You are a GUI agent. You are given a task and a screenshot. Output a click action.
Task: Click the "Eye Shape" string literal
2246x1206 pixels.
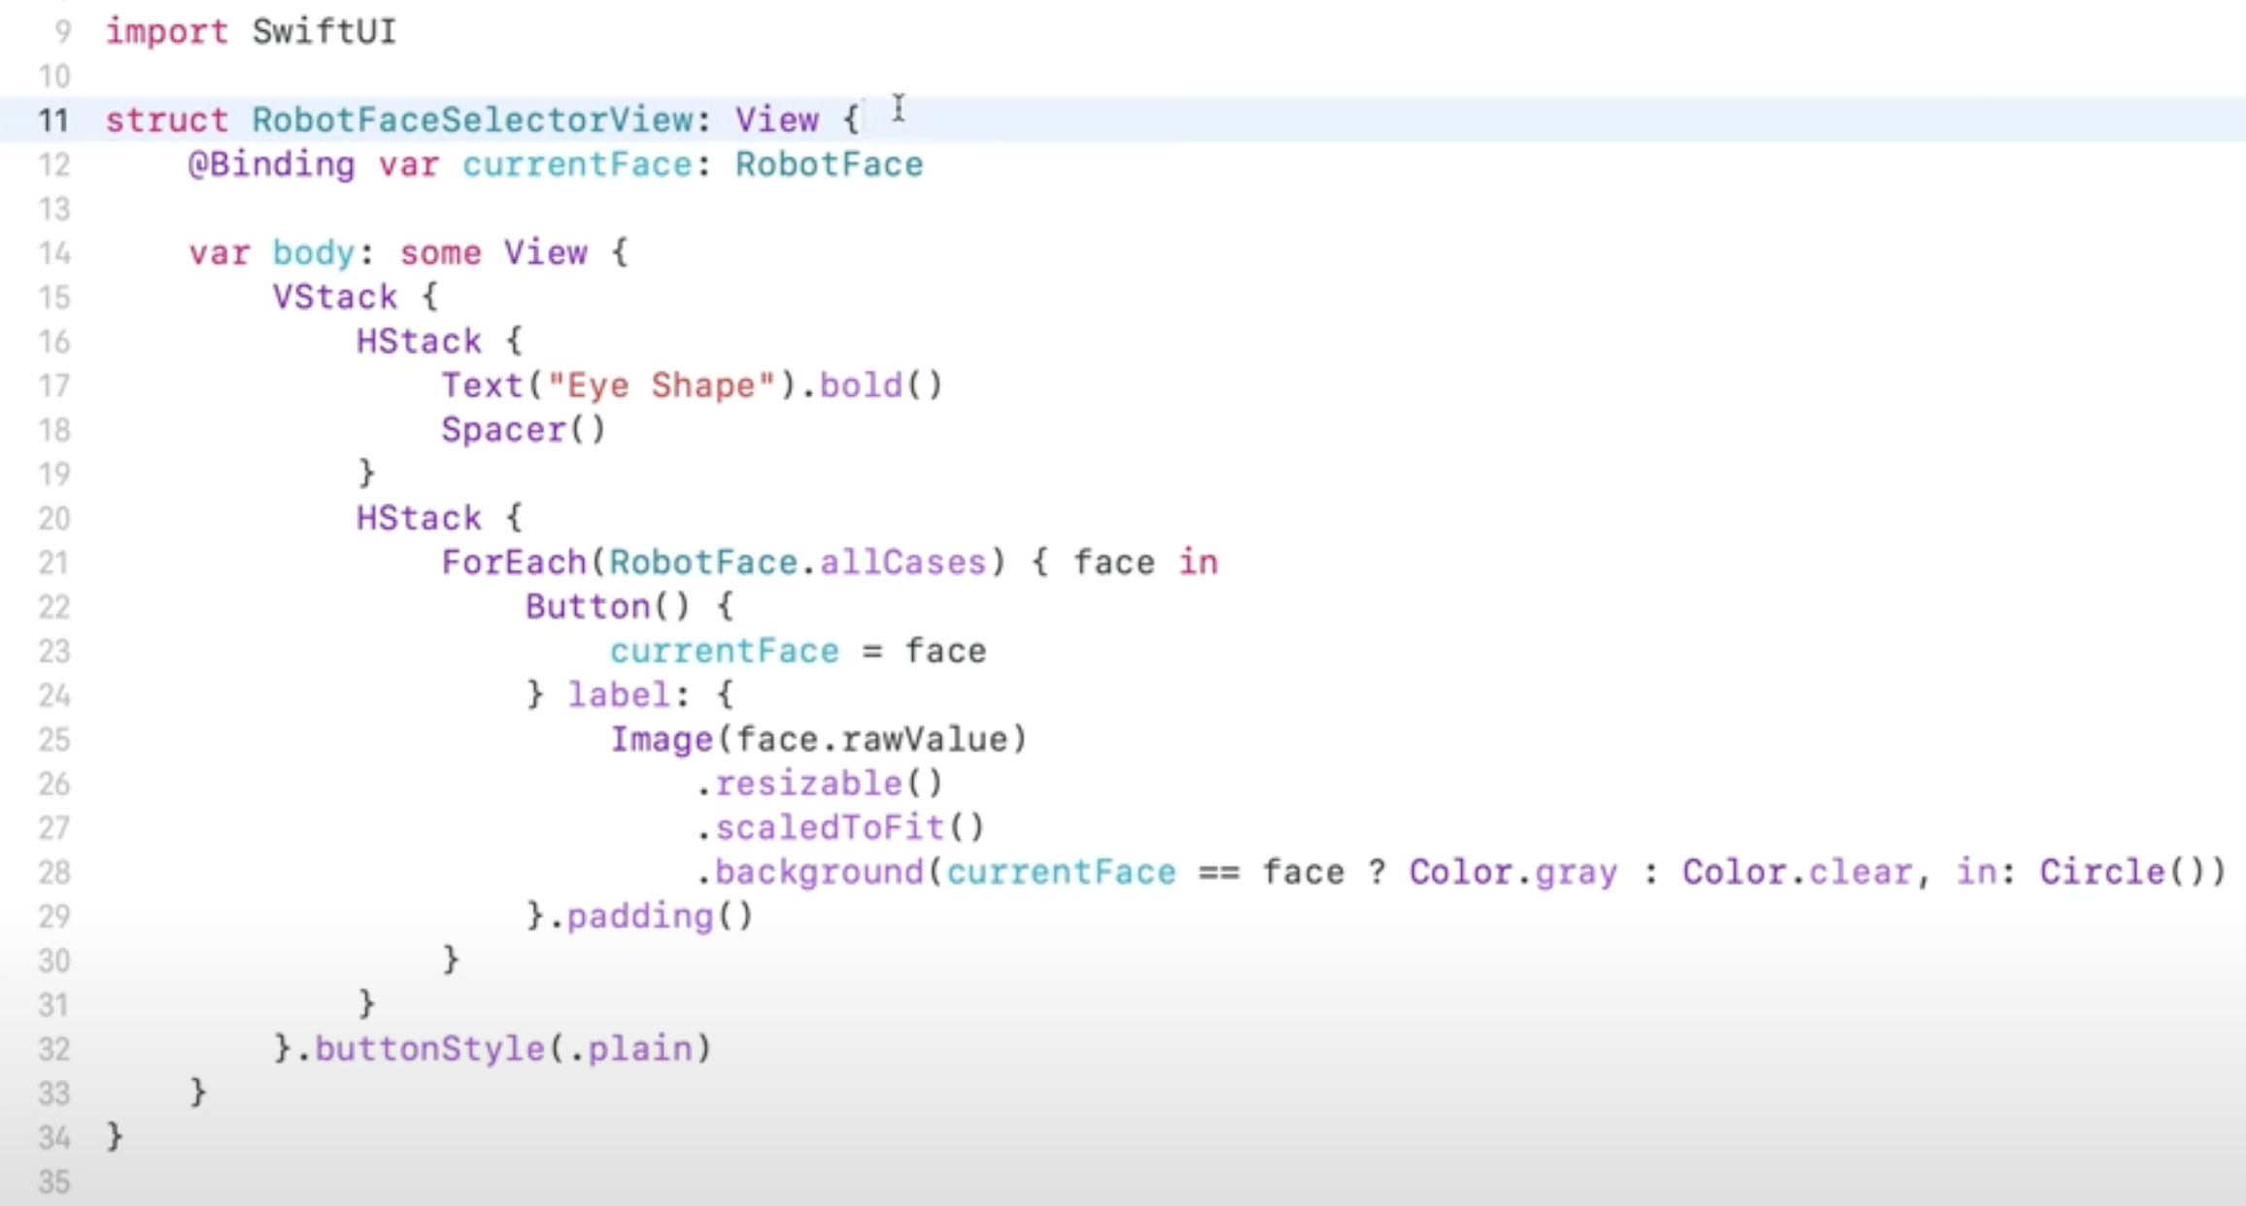[x=662, y=386]
